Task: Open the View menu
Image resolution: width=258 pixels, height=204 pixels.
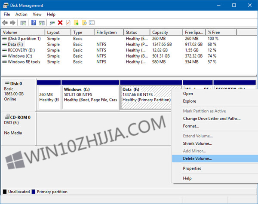Action: pos(37,15)
